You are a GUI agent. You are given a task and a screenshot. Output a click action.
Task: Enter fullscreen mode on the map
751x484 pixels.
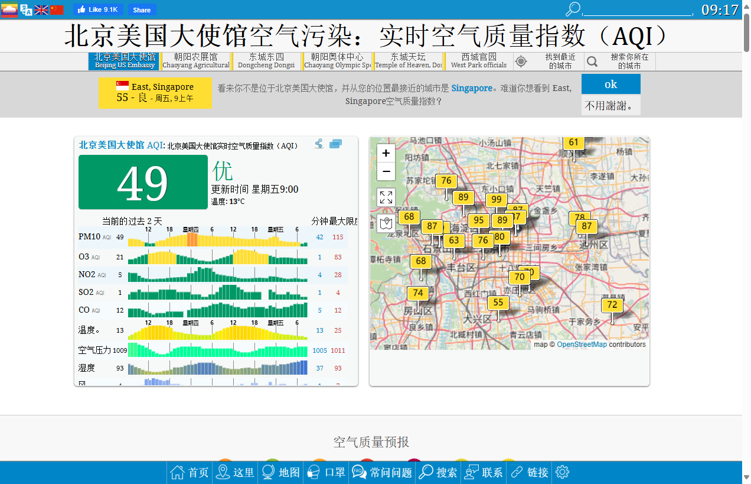tap(386, 197)
